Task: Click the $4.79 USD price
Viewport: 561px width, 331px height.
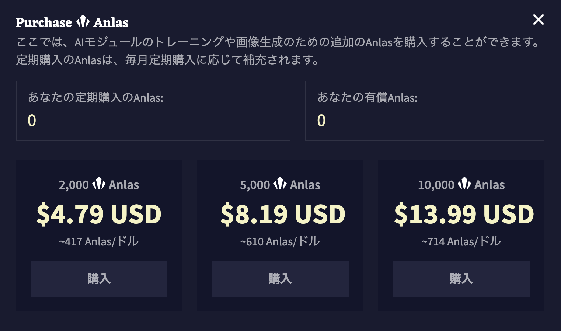Action: coord(99,214)
